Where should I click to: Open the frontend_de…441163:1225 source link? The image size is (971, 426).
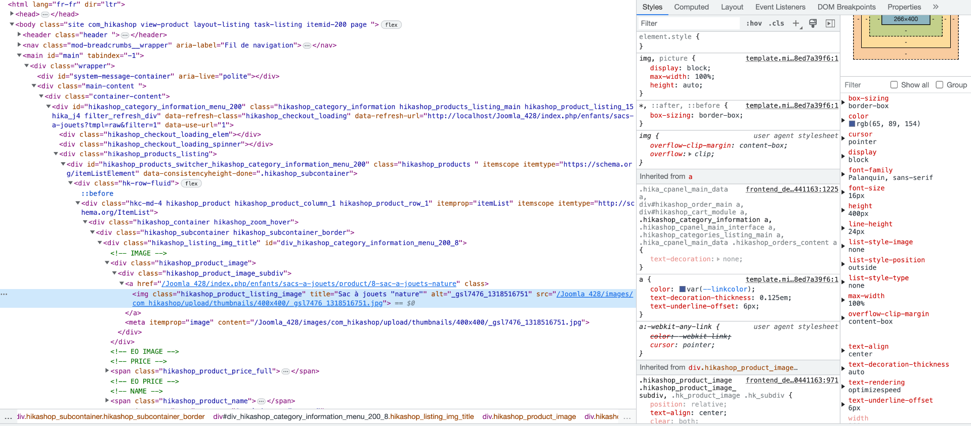791,190
